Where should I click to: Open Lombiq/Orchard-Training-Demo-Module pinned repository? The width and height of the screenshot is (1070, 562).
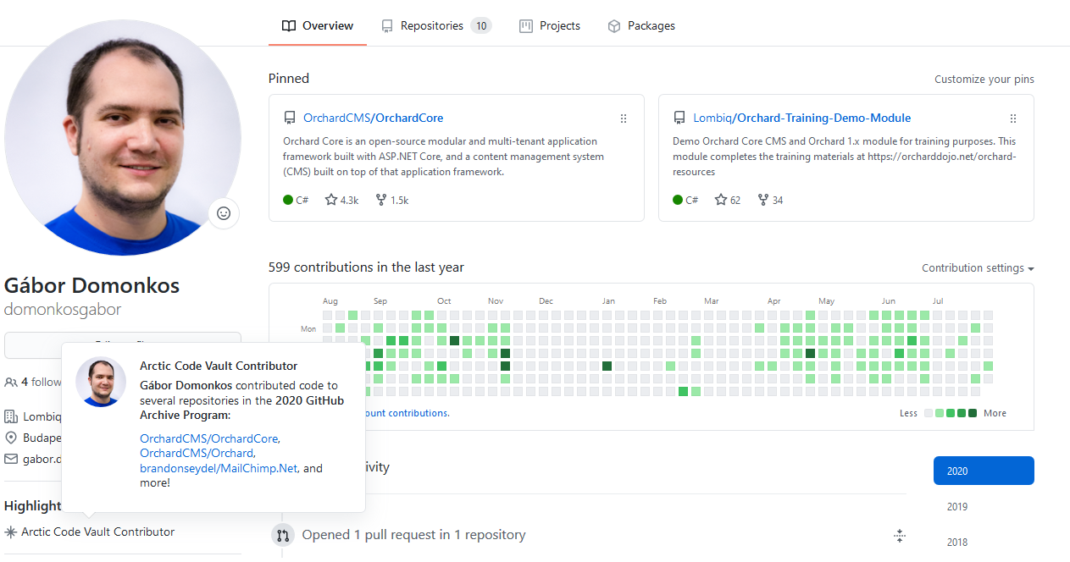click(x=802, y=118)
